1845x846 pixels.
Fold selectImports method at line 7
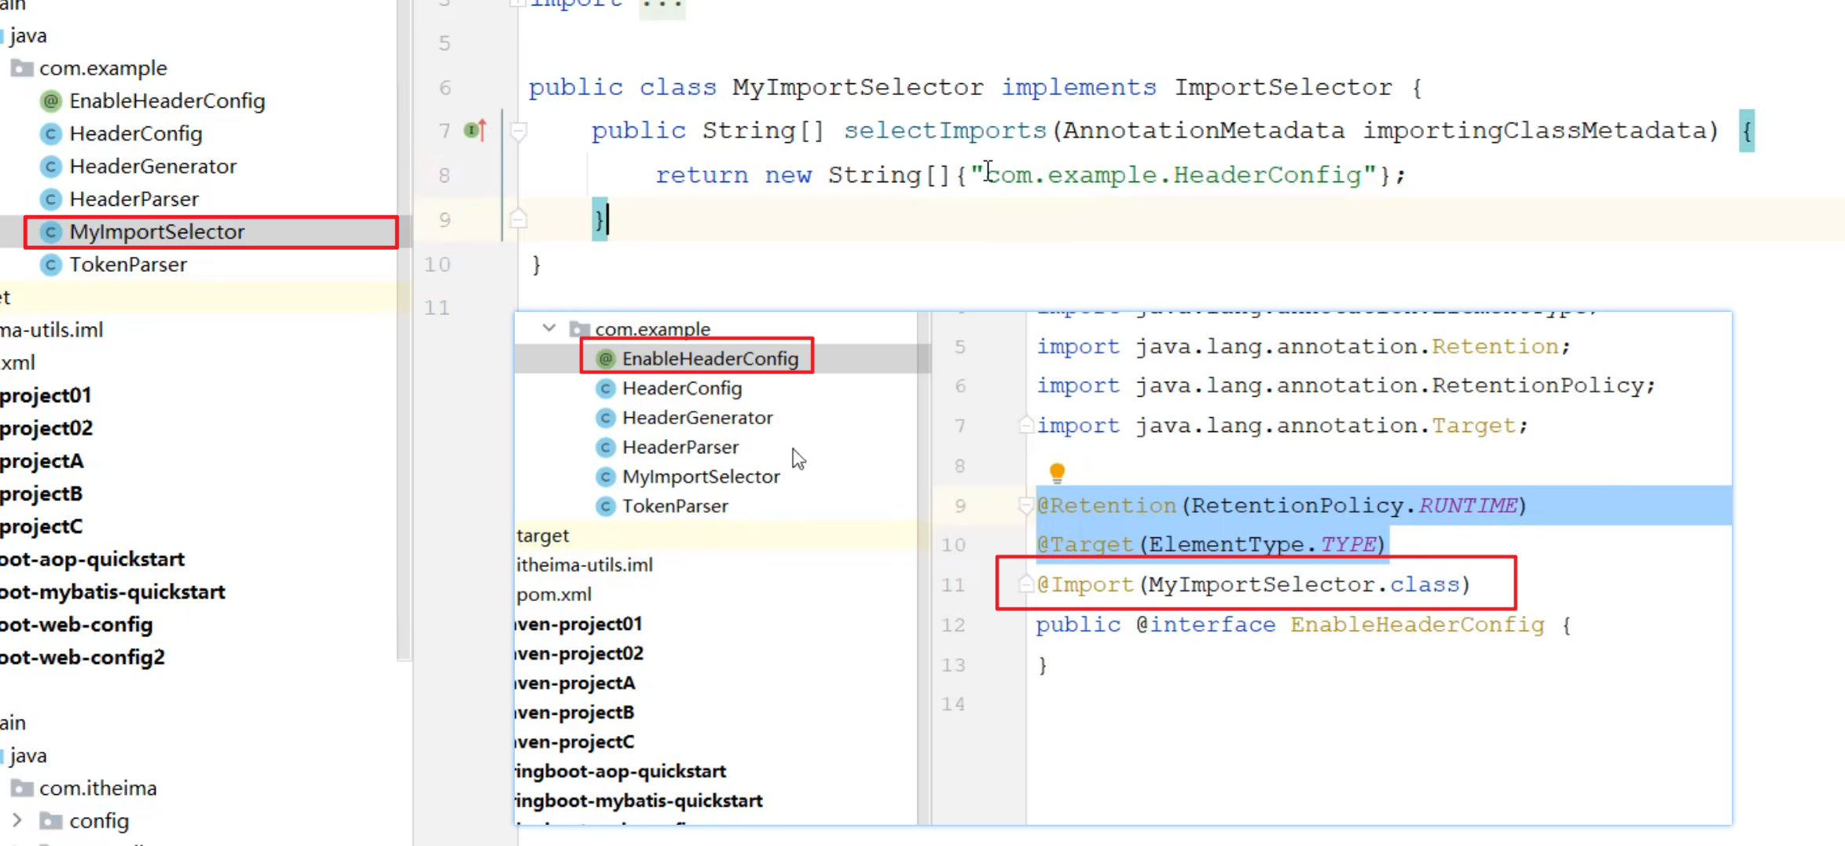[518, 130]
